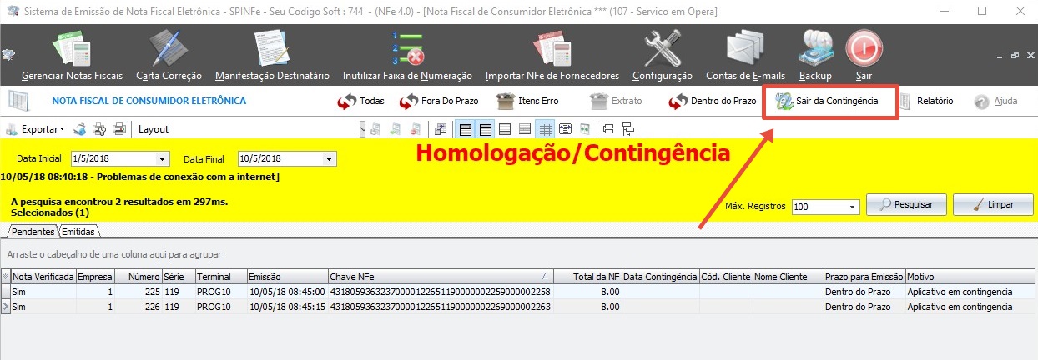The image size is (1038, 360).
Task: Click the print preview icon next to Exportar
Action: click(x=79, y=129)
